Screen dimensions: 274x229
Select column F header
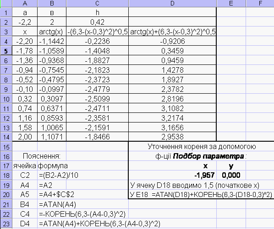click(260, 3)
